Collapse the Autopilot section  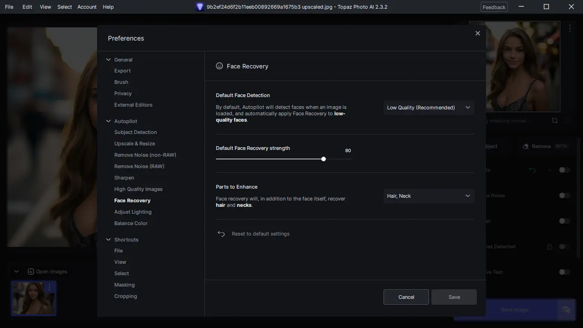pyautogui.click(x=108, y=121)
